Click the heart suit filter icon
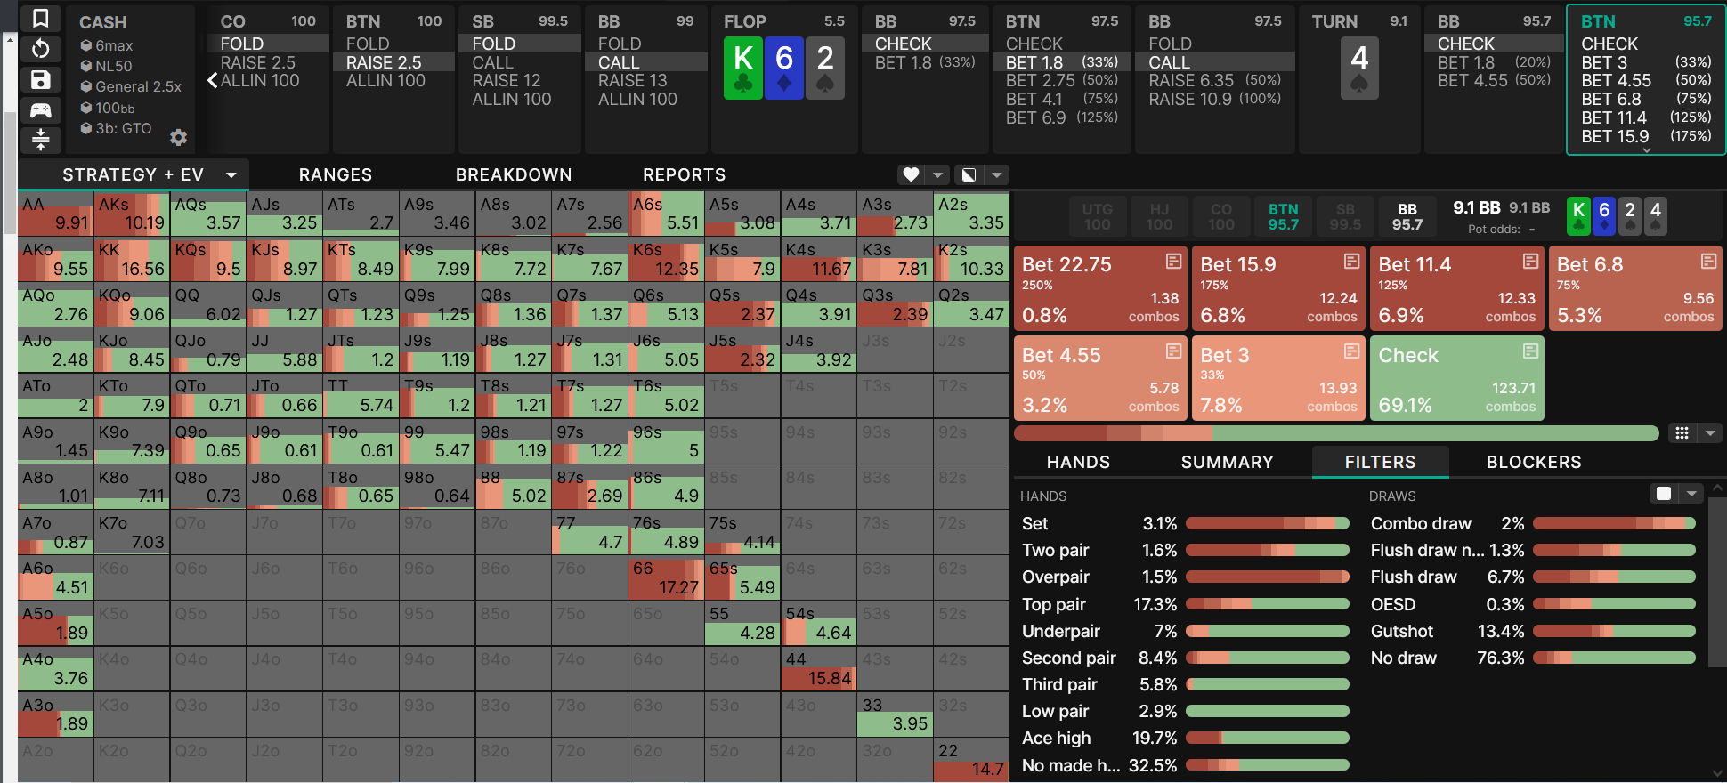 pos(911,174)
